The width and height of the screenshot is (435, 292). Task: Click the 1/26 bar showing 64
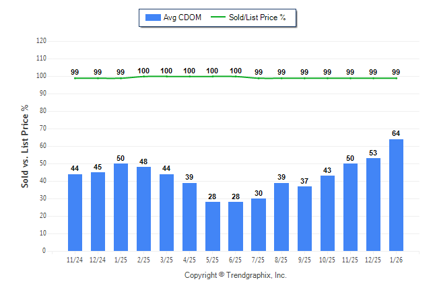click(396, 195)
